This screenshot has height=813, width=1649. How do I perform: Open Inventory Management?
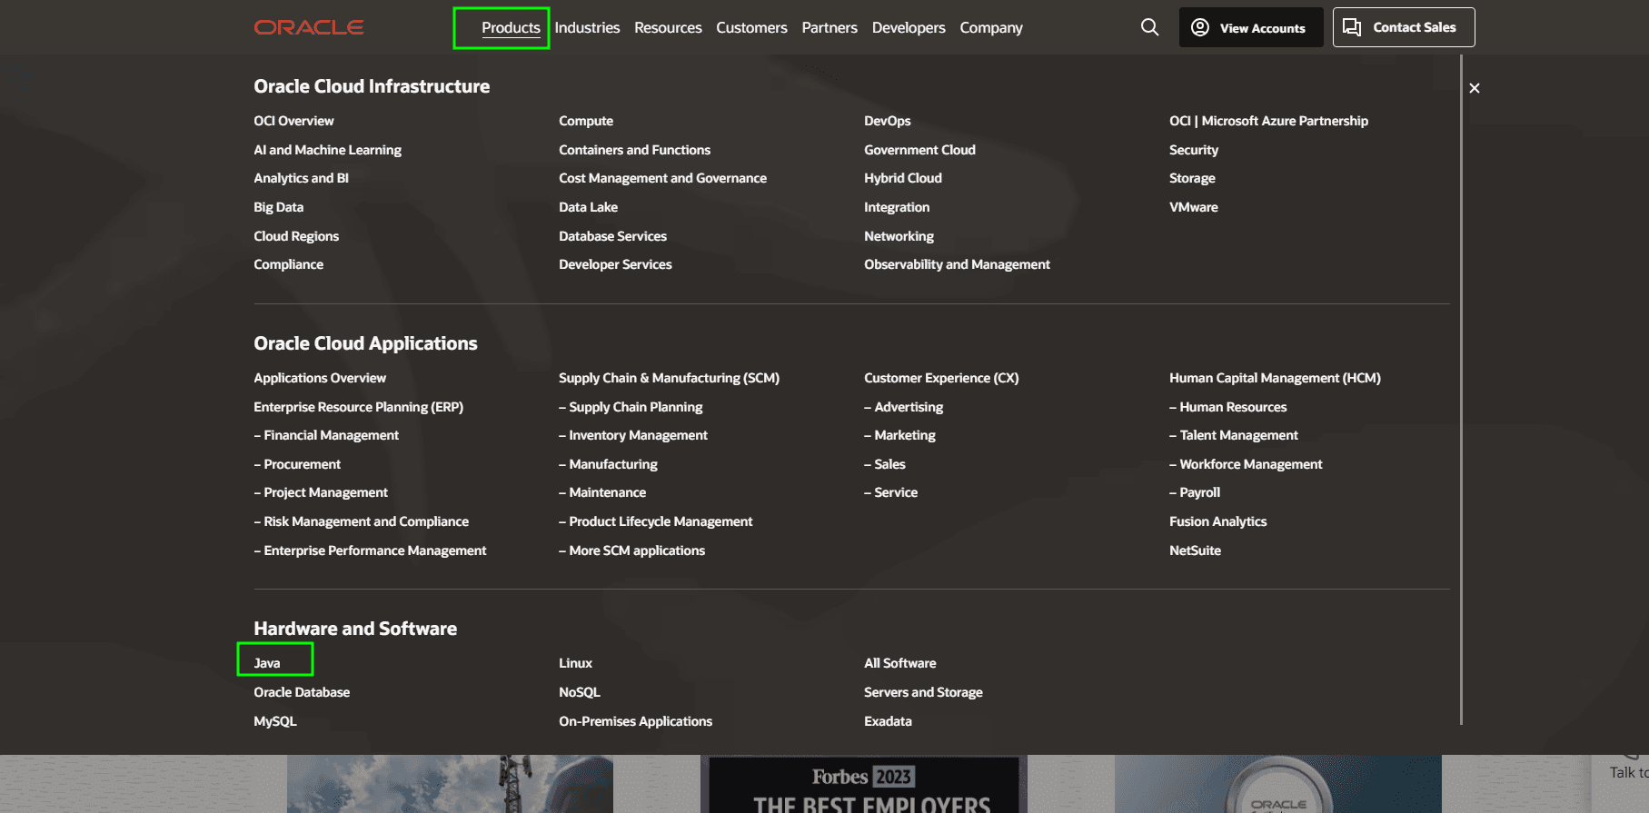(633, 435)
